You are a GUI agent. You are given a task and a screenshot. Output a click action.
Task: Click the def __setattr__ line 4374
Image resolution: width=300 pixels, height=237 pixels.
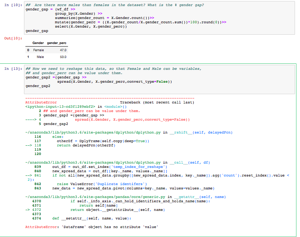(92, 218)
